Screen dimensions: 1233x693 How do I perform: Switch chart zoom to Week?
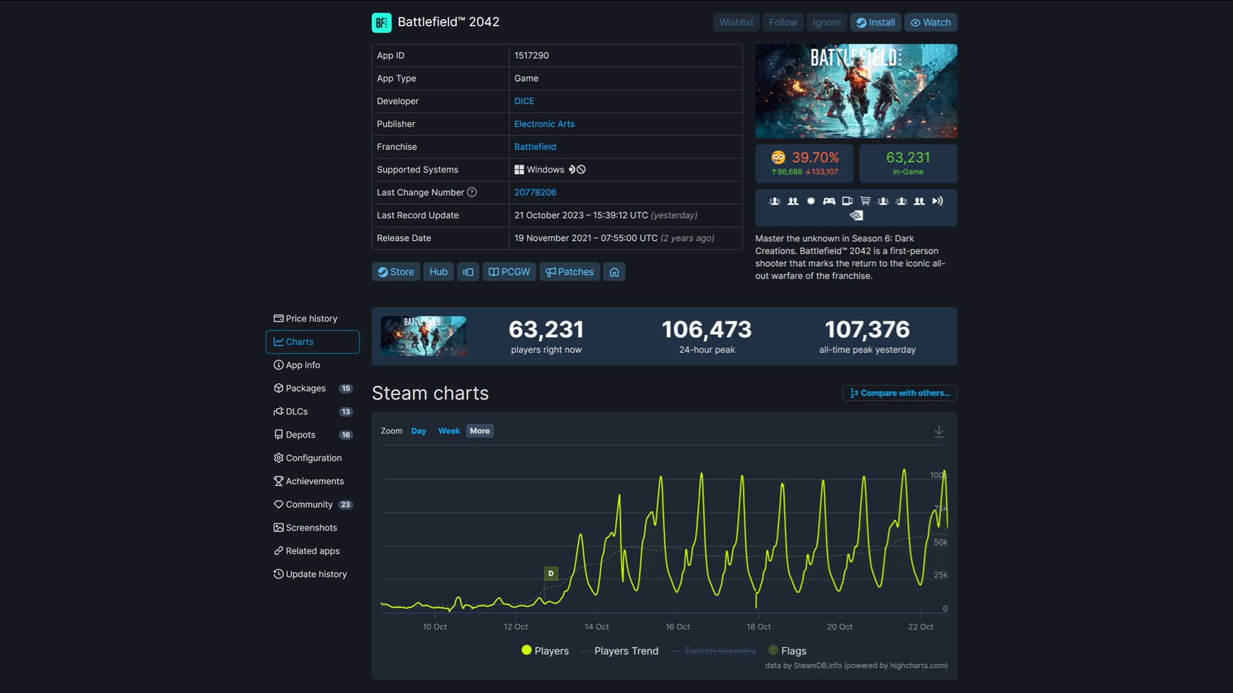pyautogui.click(x=449, y=431)
